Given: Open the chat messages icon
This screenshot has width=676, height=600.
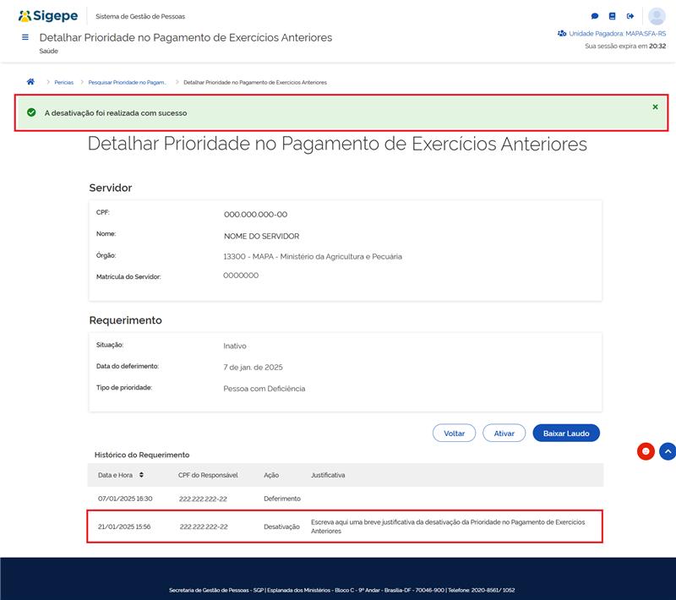Looking at the screenshot, I should point(595,16).
